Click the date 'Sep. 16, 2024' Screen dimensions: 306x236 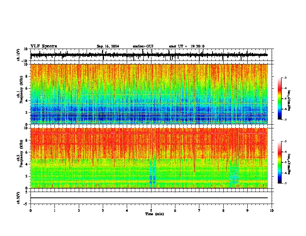pos(108,46)
